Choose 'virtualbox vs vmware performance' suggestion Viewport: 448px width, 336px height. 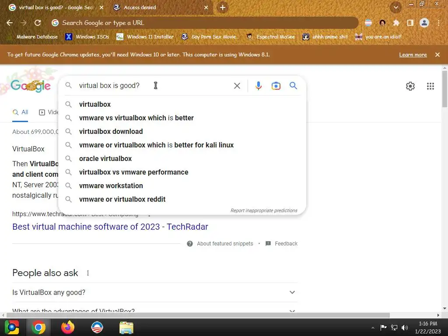point(182,172)
